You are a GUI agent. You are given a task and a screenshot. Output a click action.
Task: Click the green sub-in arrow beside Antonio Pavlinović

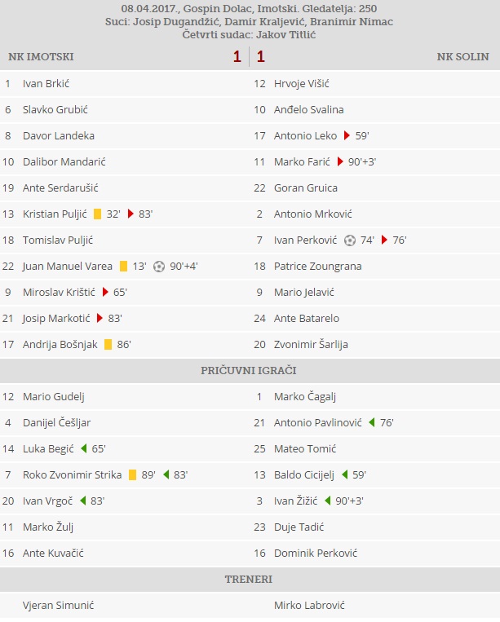click(x=371, y=422)
